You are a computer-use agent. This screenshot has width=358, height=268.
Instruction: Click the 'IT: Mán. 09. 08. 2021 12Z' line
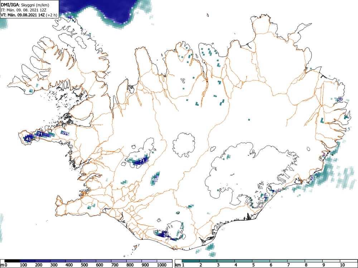tap(24, 10)
